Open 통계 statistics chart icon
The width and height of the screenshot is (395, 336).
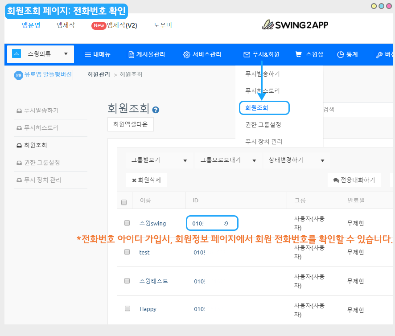(x=341, y=54)
